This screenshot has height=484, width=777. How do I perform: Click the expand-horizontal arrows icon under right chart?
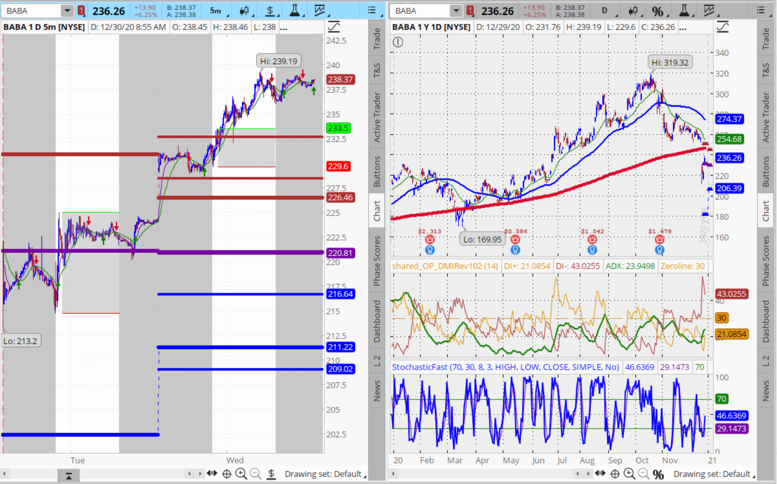click(x=600, y=473)
